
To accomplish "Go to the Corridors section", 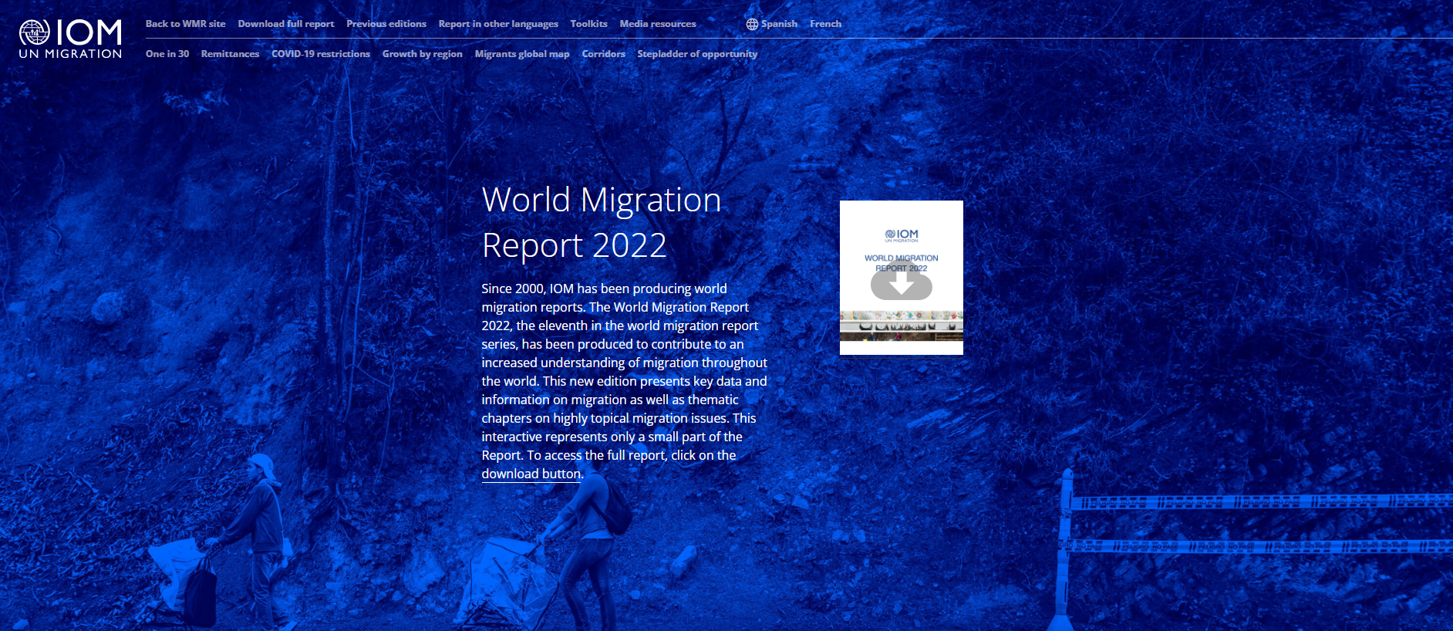I will [603, 54].
